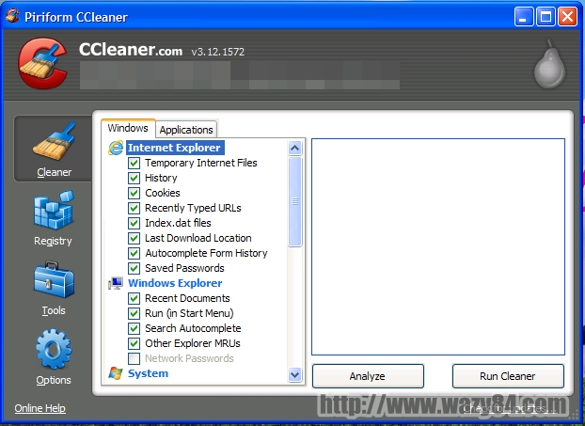Toggle Recently Typed URLs checkbox

point(134,208)
